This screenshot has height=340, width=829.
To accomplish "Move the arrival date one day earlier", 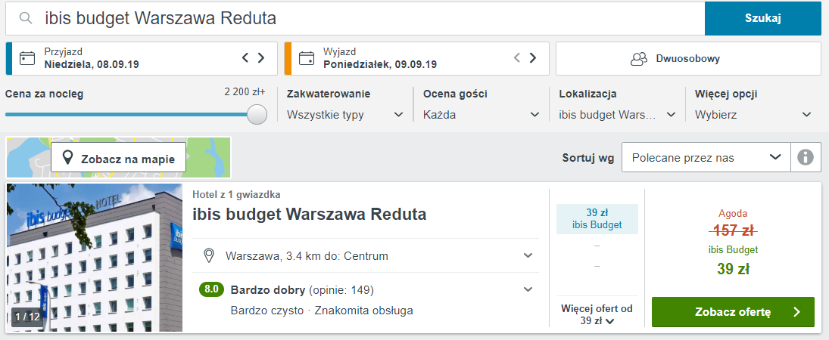I will tap(245, 58).
